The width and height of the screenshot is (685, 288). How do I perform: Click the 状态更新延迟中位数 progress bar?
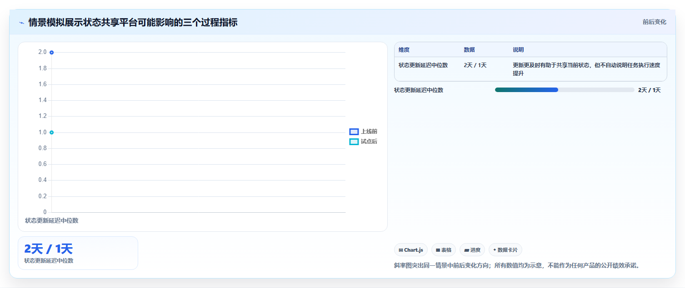pyautogui.click(x=565, y=90)
